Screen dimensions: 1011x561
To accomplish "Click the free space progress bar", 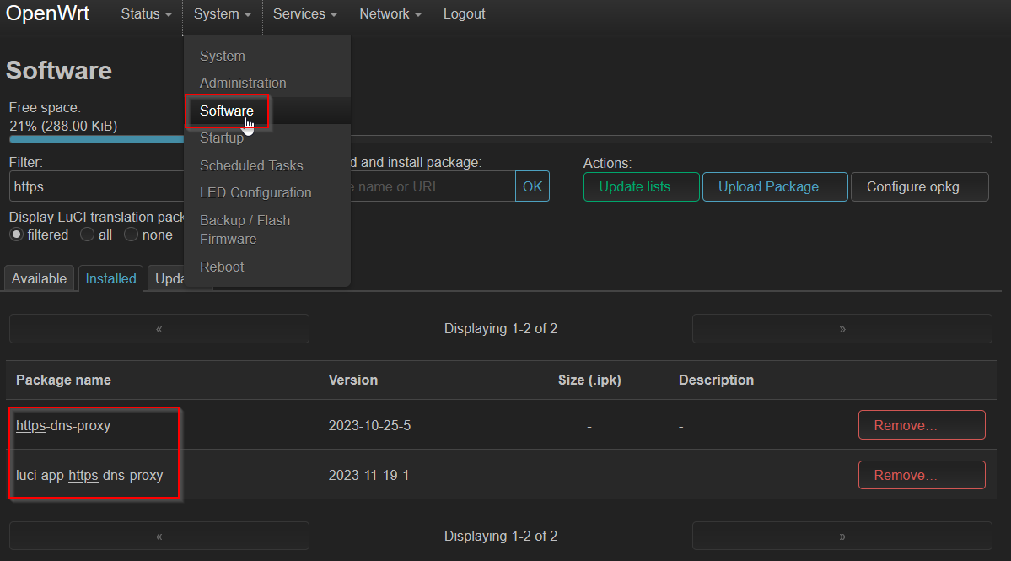I will (x=500, y=139).
